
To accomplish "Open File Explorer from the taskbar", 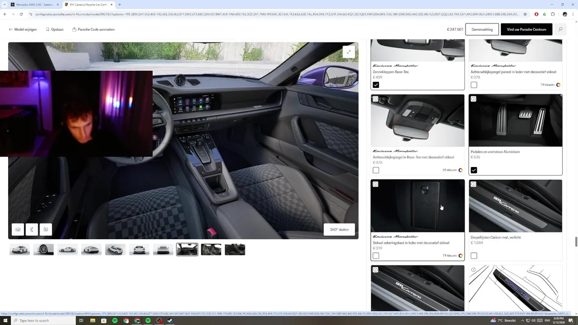I will [93, 320].
